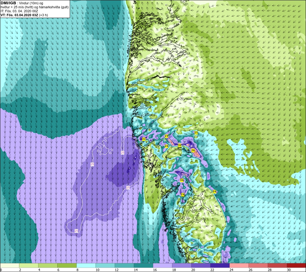Click the legend scale number 24
Viewport: 306px width, 272px height.
click(x=231, y=270)
